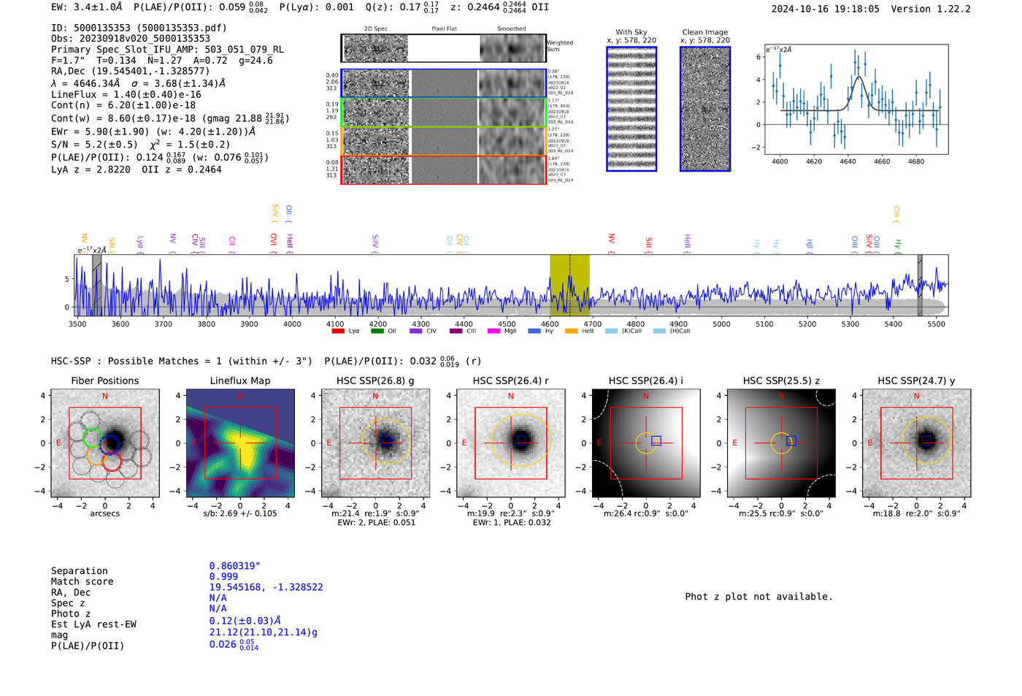Click the Version 1.22.2 label
Screen dimensions: 1022x696
point(931,9)
